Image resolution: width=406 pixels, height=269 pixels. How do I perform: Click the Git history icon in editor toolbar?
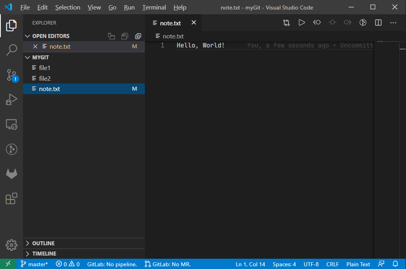point(363,23)
